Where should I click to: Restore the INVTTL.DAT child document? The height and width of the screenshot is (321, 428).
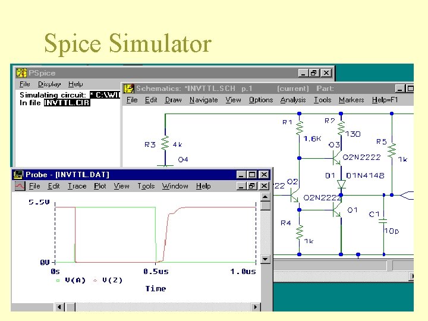point(252,186)
